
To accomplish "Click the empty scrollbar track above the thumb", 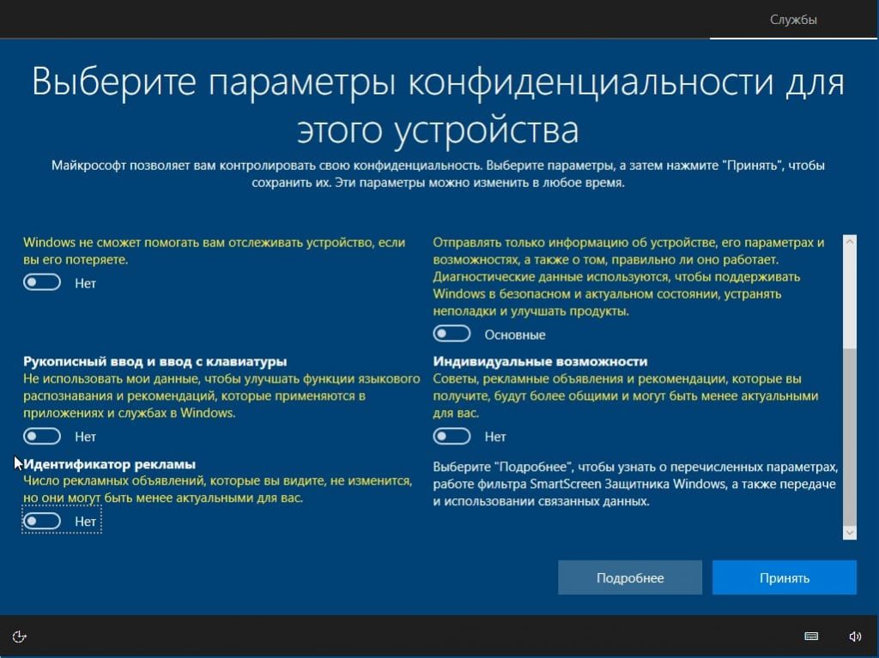I will tap(850, 296).
